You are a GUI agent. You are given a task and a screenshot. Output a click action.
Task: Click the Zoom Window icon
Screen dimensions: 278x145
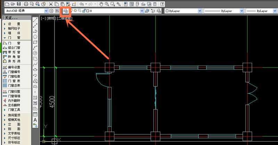[x=113, y=4]
